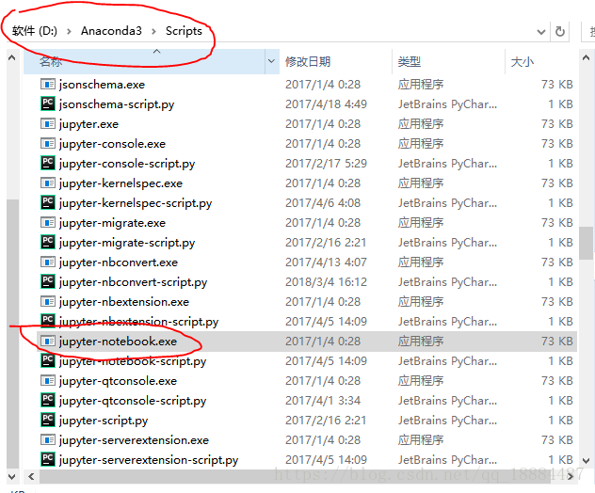Go to 软件 (D:) in the breadcrumb

[x=35, y=31]
